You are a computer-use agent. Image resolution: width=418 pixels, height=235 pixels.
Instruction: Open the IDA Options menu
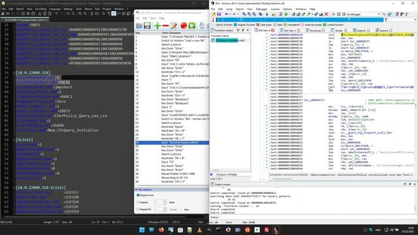[x=287, y=9]
